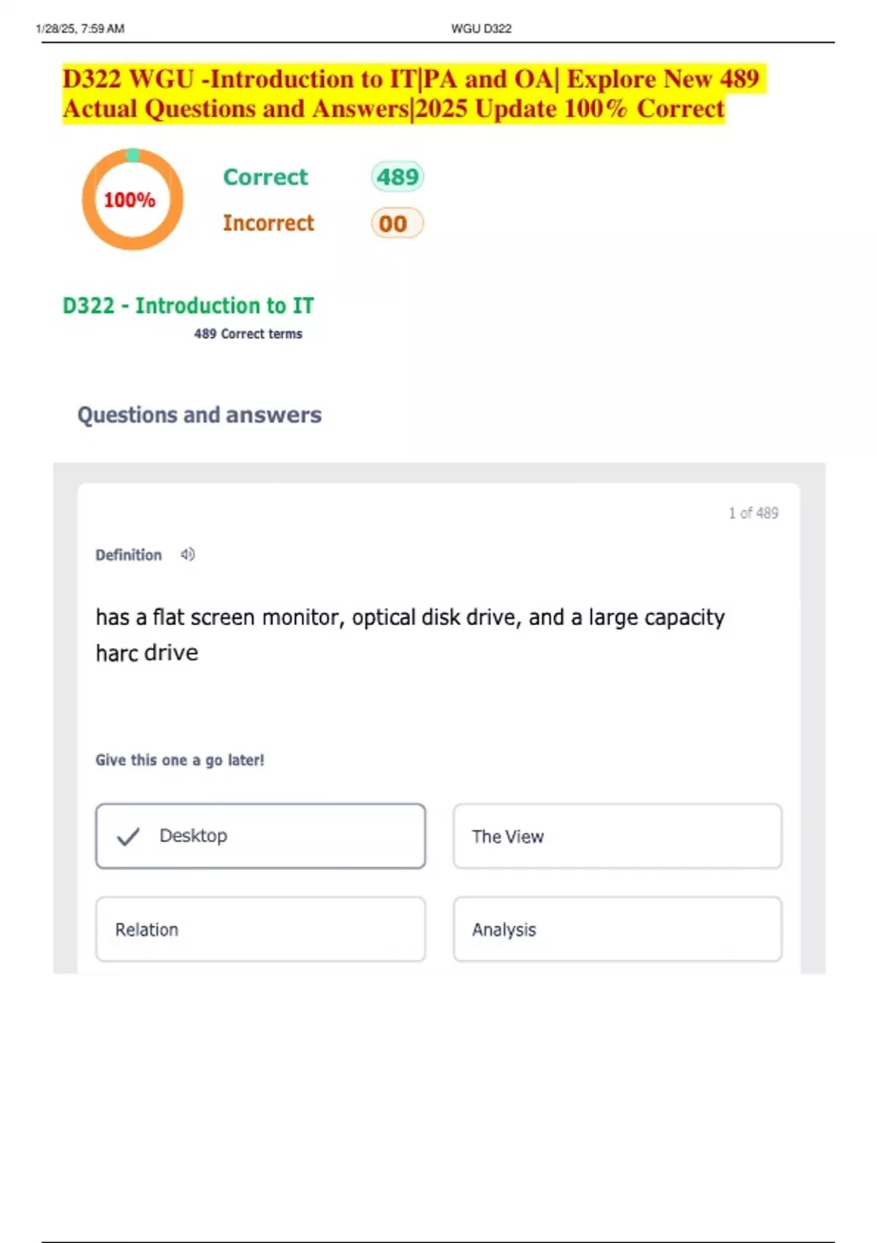Click the speaker audio icon beside Definition

pyautogui.click(x=188, y=555)
